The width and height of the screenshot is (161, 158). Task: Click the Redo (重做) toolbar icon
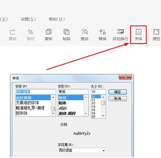click(13, 35)
